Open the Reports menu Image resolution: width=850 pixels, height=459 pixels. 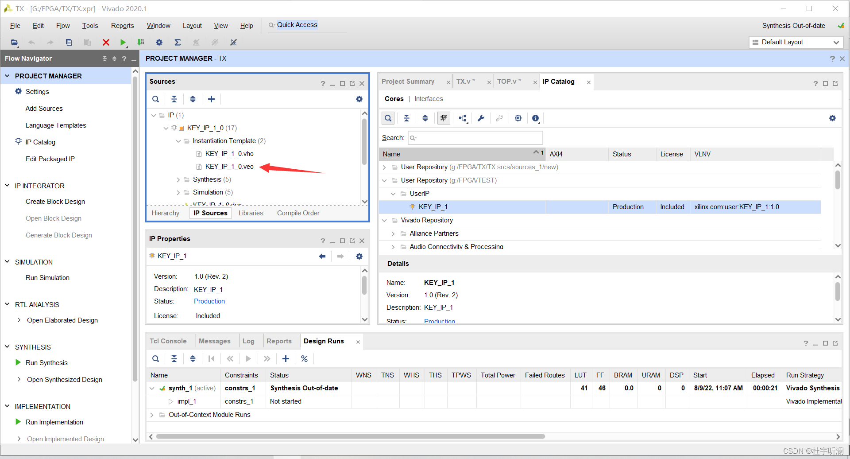pyautogui.click(x=122, y=26)
